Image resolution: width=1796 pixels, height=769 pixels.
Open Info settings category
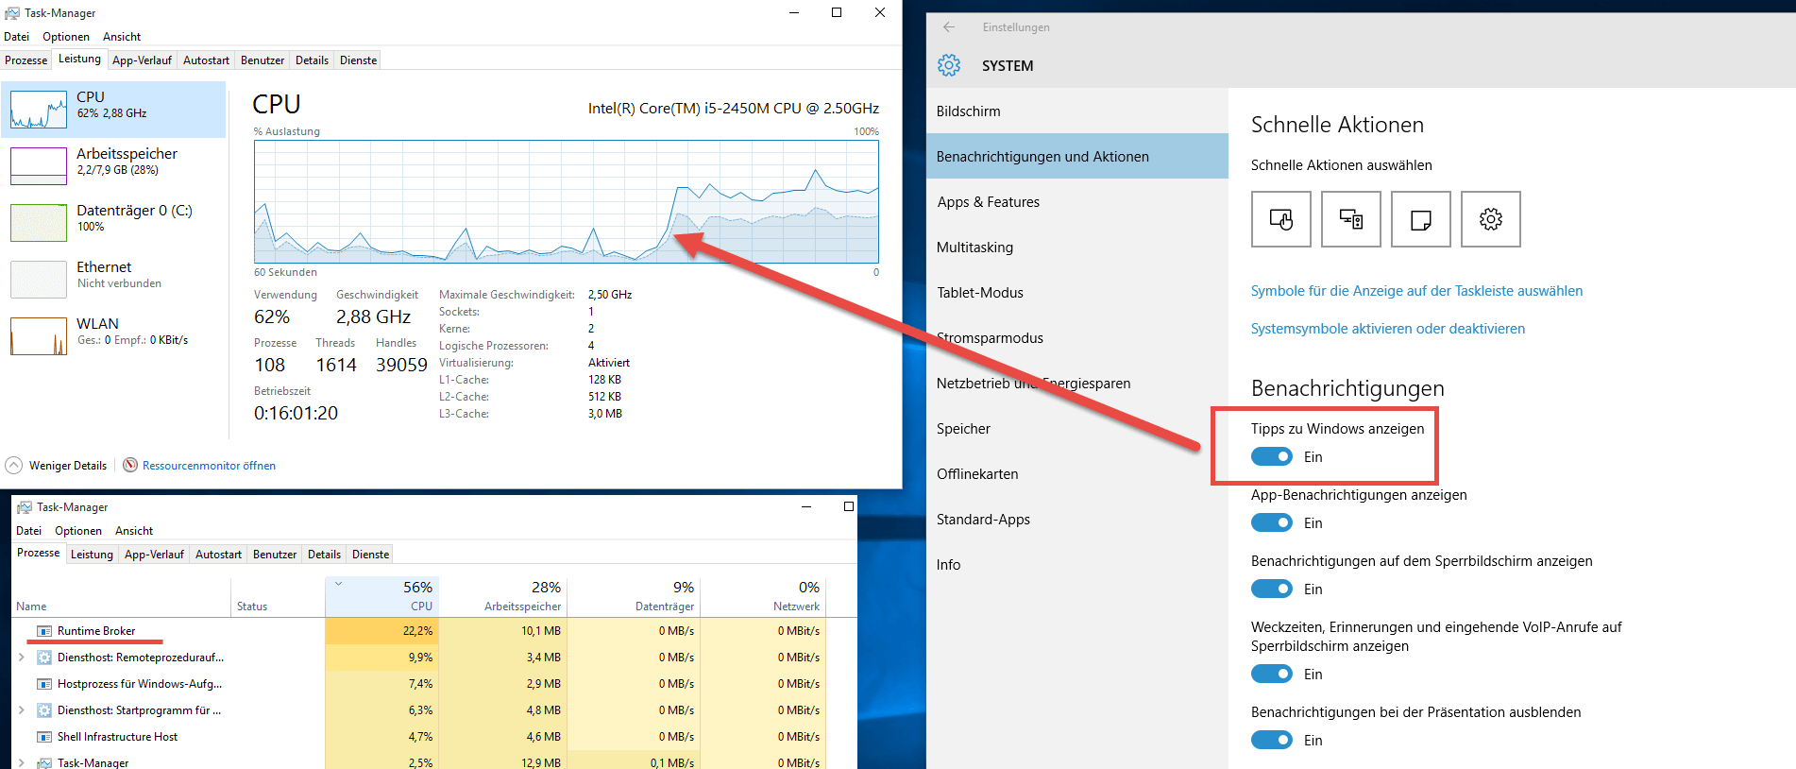[x=1076, y=565]
